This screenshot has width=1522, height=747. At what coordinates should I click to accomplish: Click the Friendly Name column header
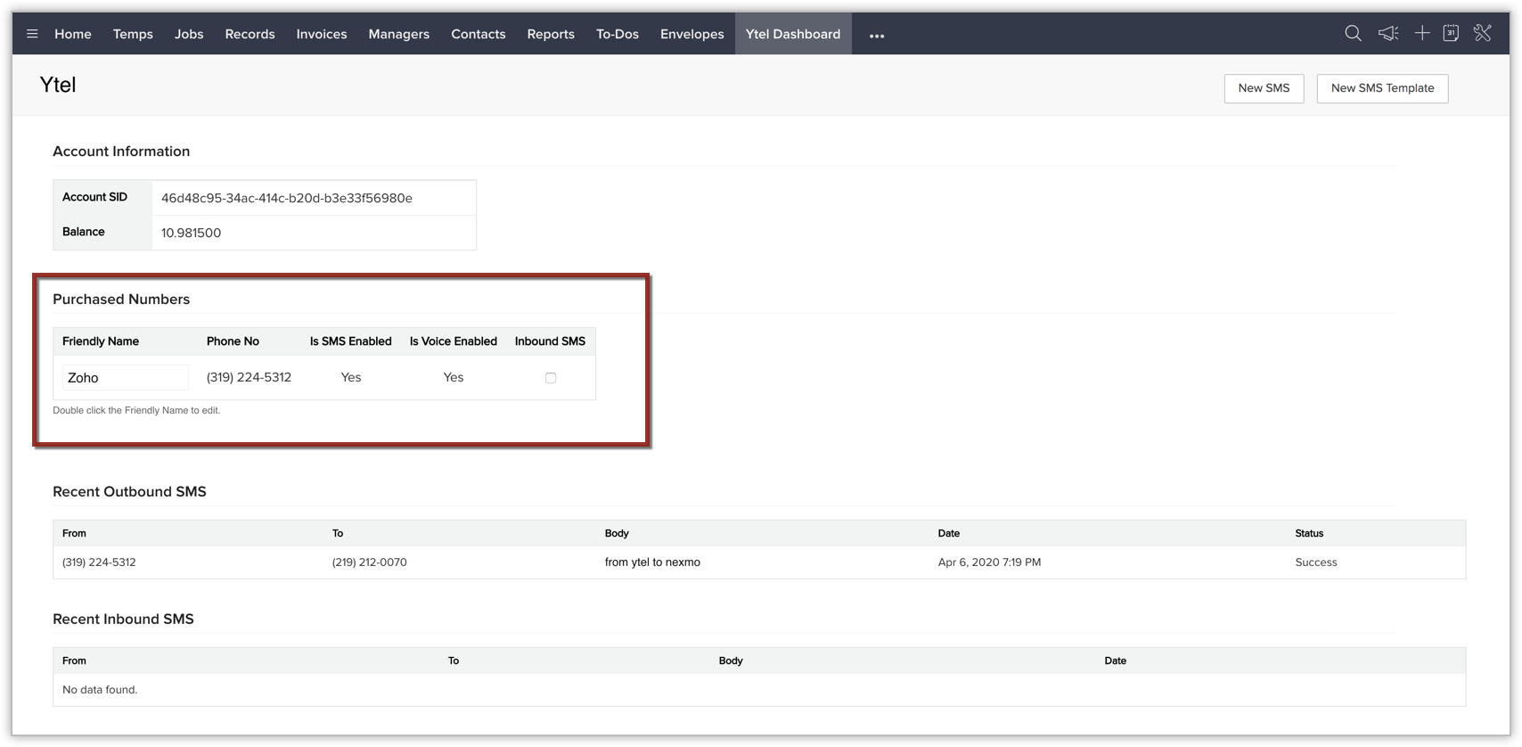click(x=101, y=341)
